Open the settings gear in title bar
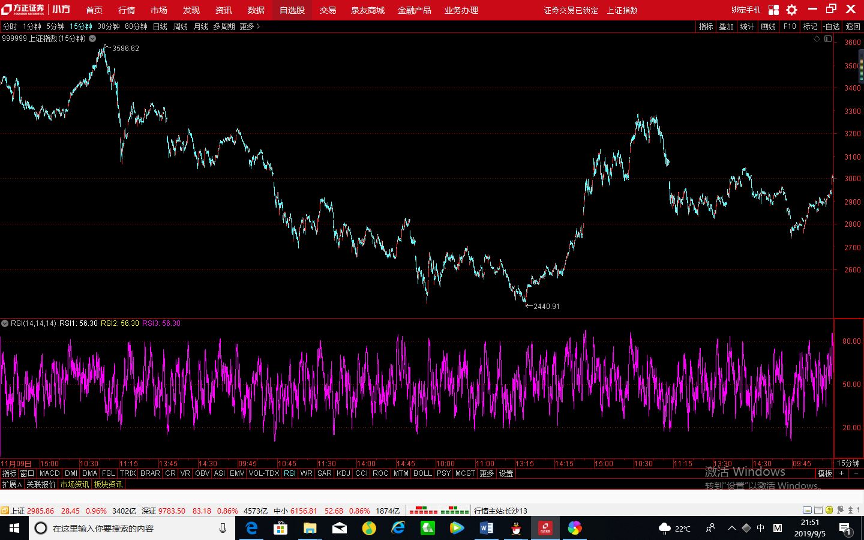 tap(792, 10)
